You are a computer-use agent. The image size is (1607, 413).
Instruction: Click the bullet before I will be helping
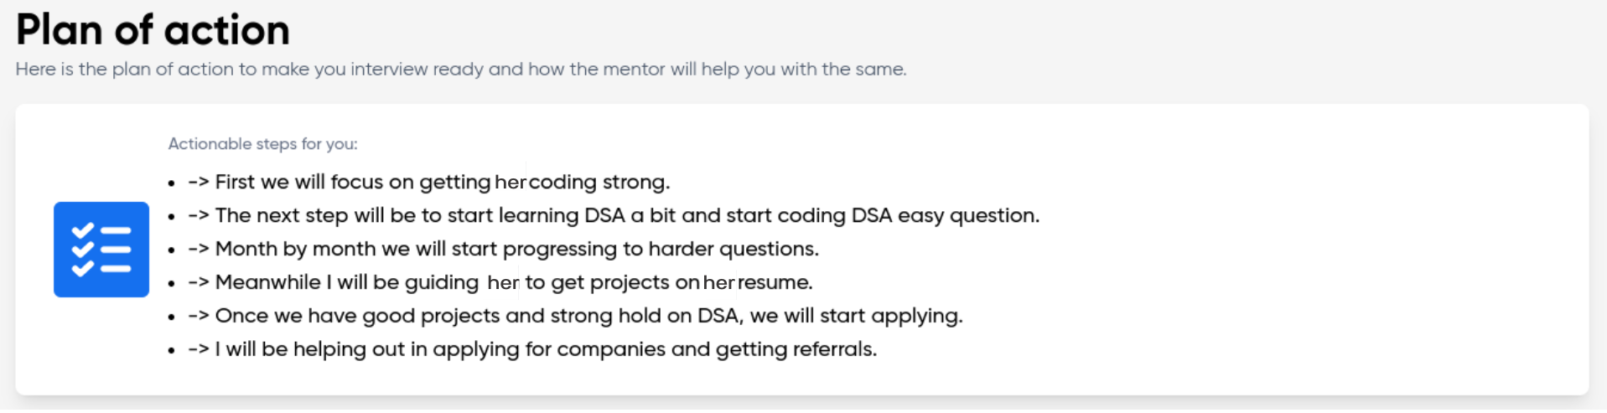click(x=171, y=351)
